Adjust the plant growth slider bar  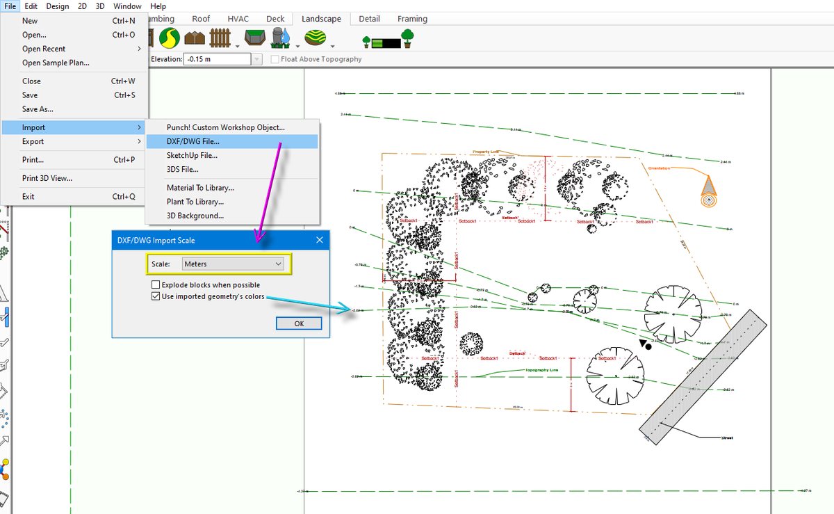pyautogui.click(x=387, y=43)
